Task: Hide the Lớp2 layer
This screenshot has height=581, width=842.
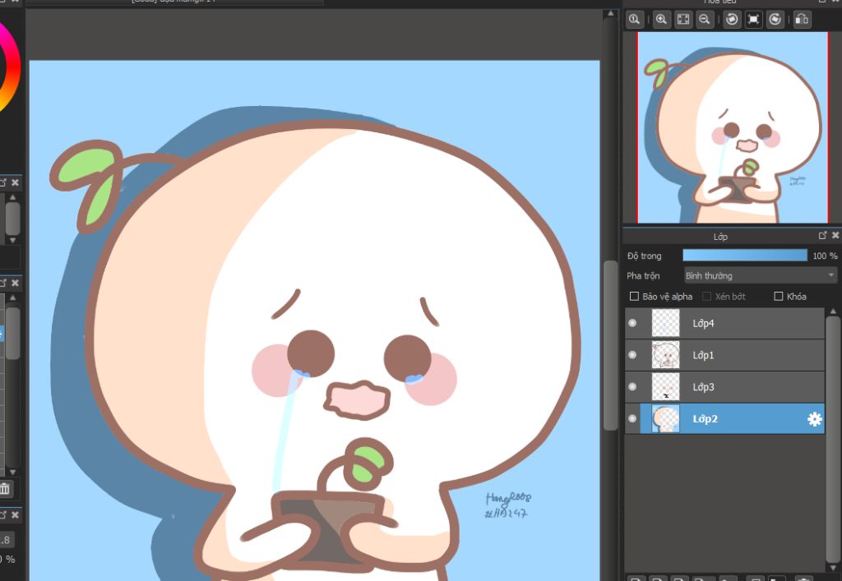Action: tap(632, 418)
